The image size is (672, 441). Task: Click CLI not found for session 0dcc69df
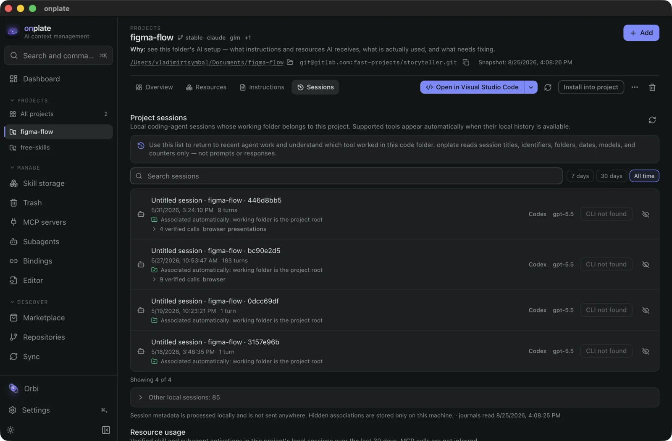pos(606,310)
